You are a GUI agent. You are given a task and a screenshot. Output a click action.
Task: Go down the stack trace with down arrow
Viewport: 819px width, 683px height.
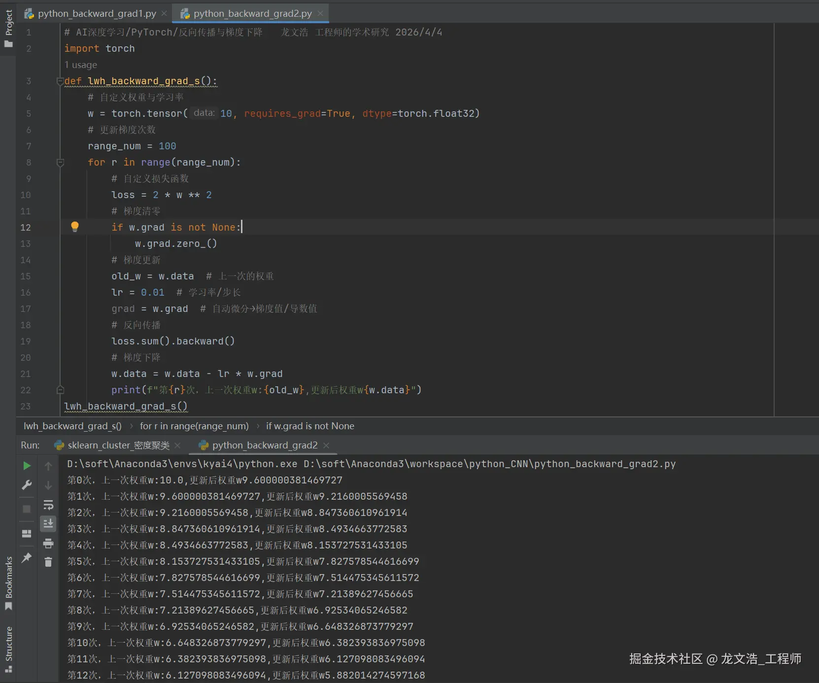pos(48,485)
